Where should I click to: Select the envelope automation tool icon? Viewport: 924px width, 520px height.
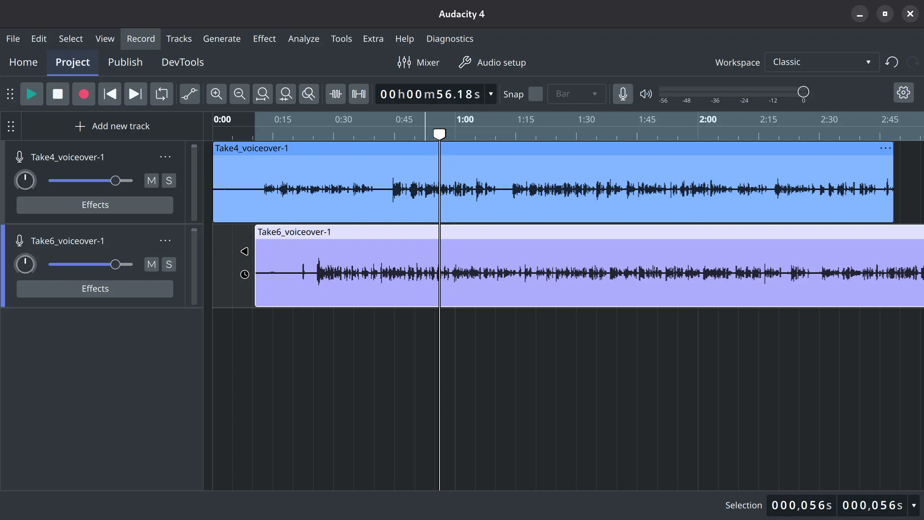pos(189,94)
